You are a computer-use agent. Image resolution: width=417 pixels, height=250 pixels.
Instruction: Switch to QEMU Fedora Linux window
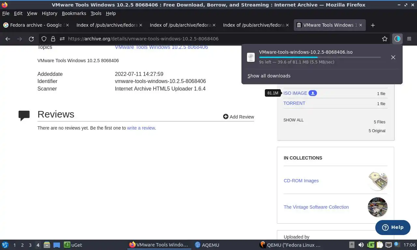(290, 245)
